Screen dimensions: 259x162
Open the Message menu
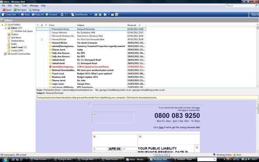click(34, 6)
